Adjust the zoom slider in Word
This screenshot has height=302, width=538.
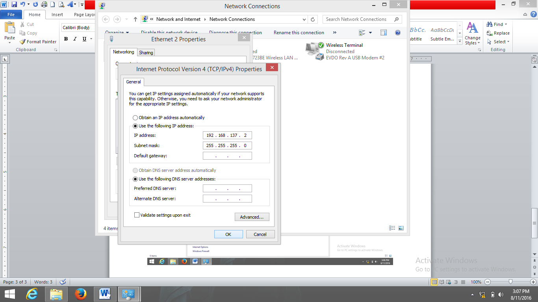point(510,282)
